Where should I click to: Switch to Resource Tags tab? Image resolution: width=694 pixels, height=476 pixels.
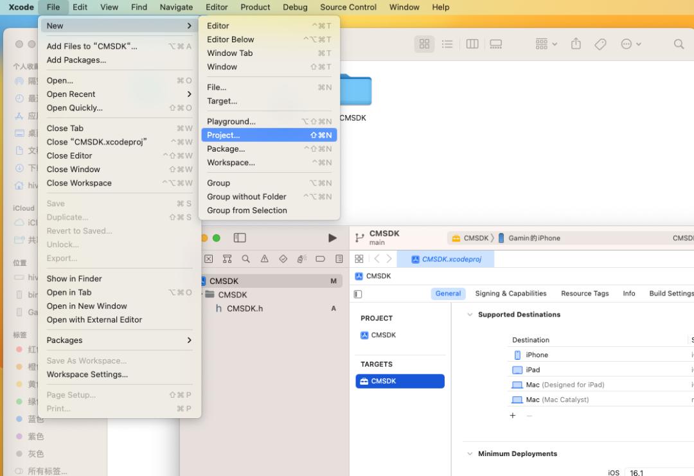click(585, 294)
